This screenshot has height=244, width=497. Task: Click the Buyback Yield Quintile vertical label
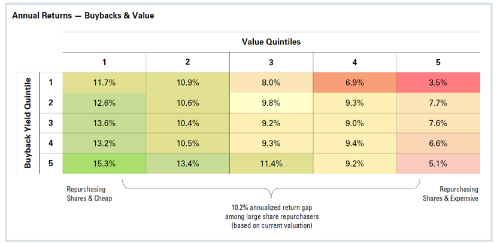pyautogui.click(x=28, y=122)
